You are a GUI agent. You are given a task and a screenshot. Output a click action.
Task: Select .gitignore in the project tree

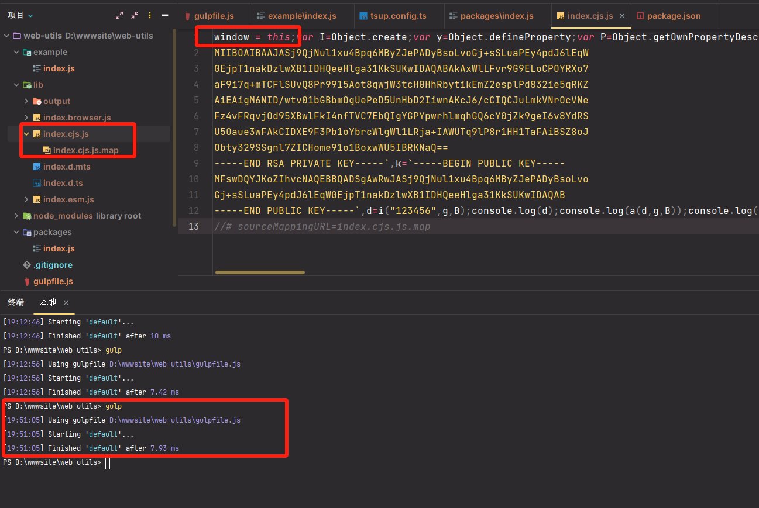pyautogui.click(x=53, y=265)
